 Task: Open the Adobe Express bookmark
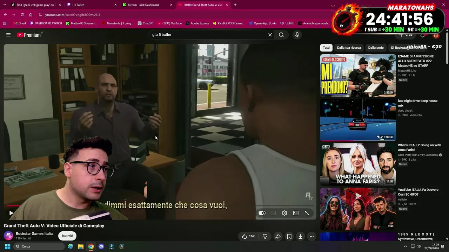pyautogui.click(x=197, y=23)
